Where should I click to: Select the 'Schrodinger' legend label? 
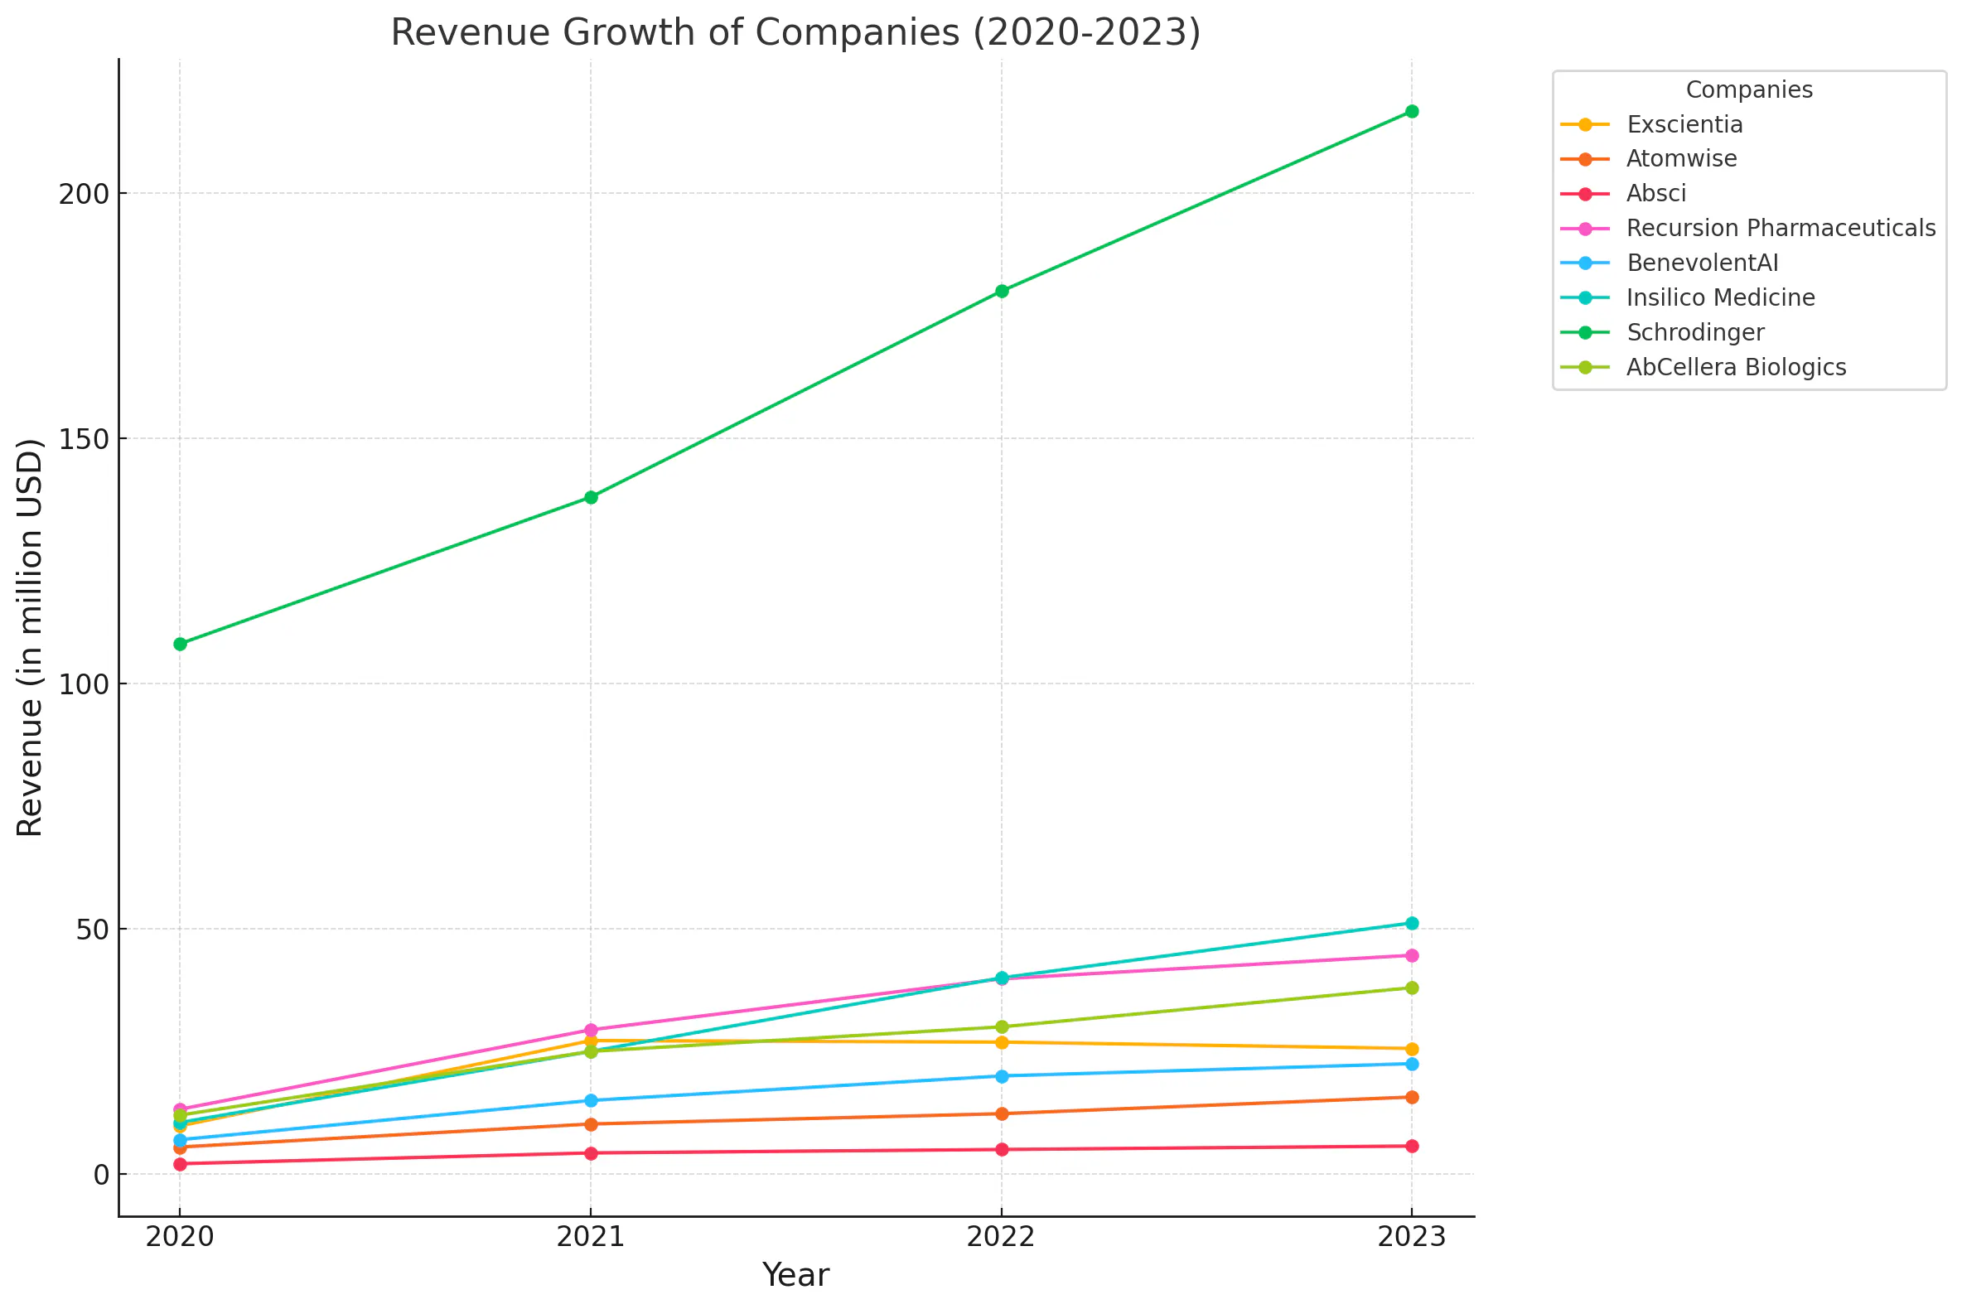[1696, 332]
